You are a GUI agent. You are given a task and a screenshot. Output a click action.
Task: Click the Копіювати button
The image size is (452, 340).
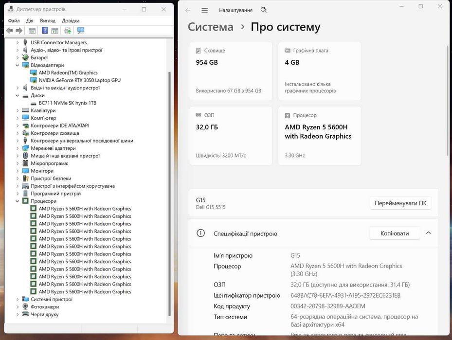(395, 233)
